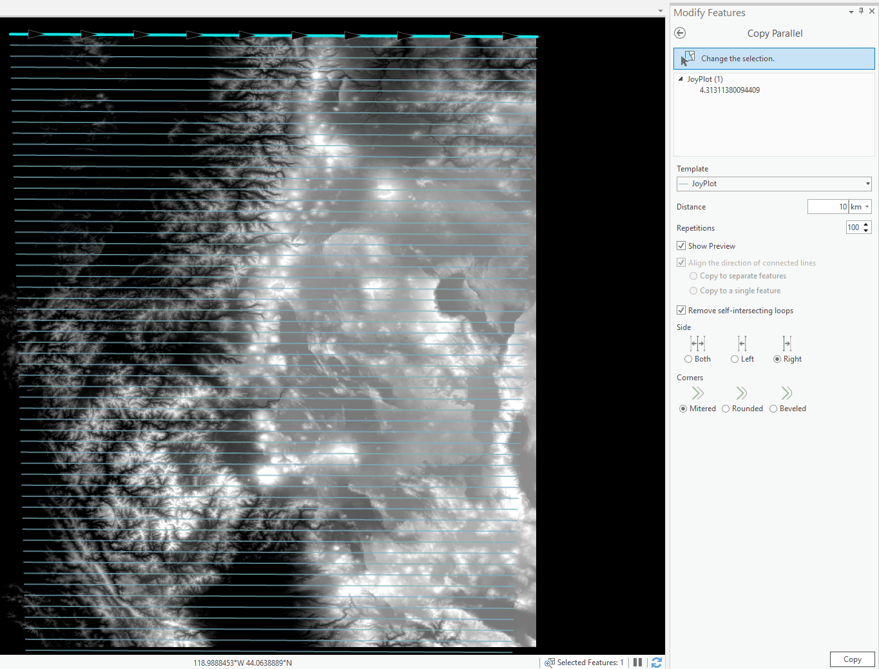The image size is (879, 669).
Task: Click the Copy button
Action: pos(852,659)
